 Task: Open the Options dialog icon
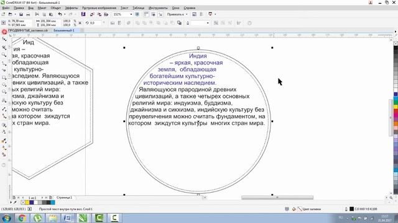click(194, 14)
